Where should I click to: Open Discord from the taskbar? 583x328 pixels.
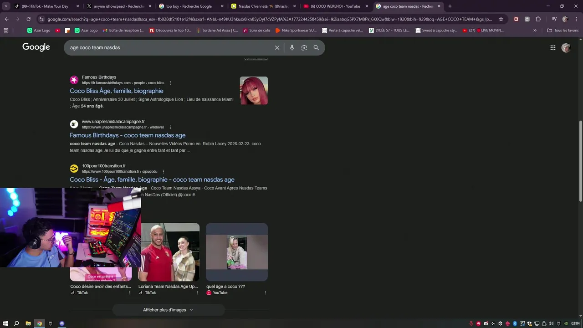(x=62, y=323)
